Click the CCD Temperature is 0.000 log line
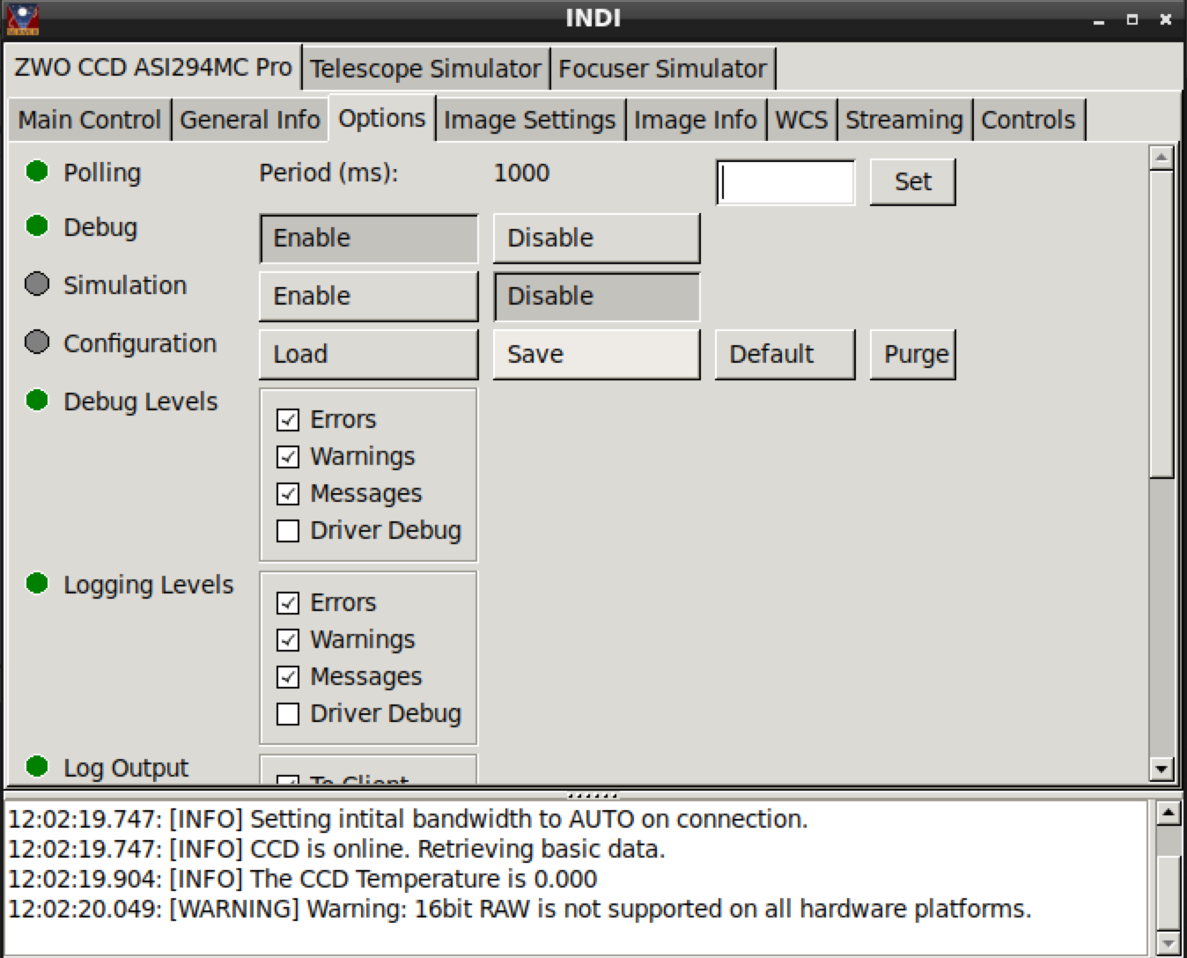This screenshot has height=958, width=1187. (302, 879)
